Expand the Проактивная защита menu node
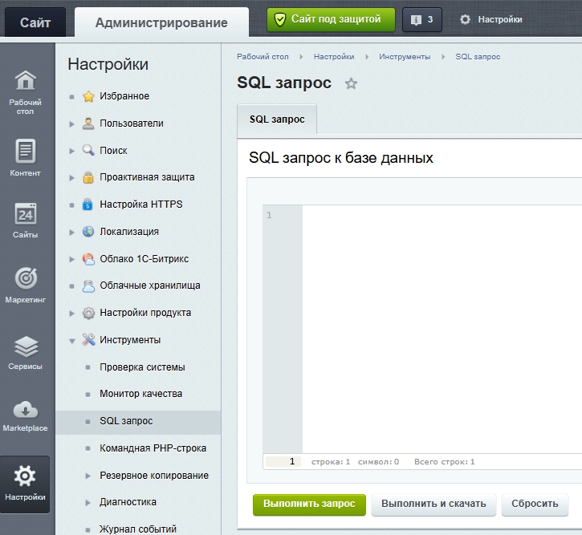 (x=72, y=177)
